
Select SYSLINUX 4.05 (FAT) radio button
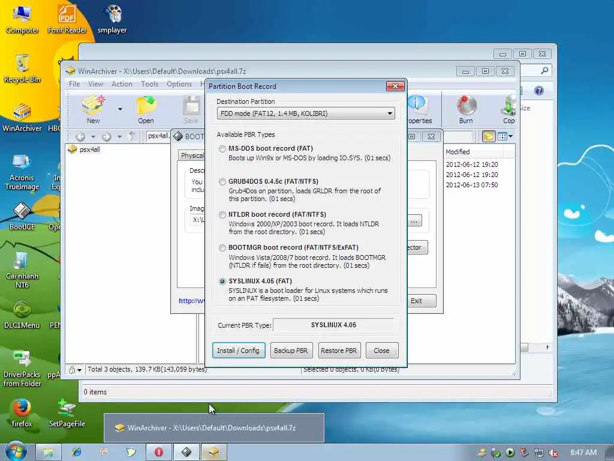coord(222,281)
